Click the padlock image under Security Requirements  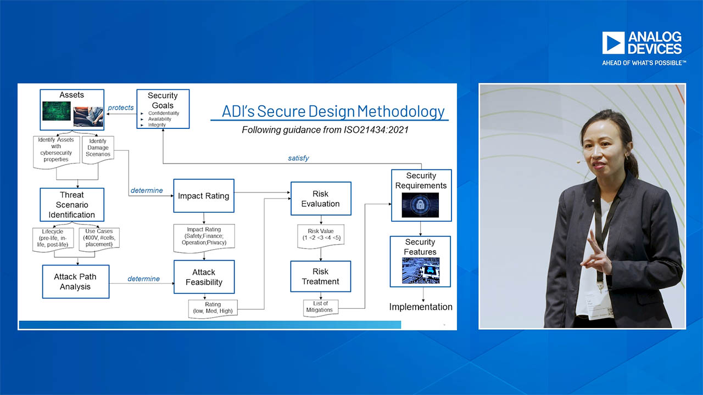tap(421, 205)
